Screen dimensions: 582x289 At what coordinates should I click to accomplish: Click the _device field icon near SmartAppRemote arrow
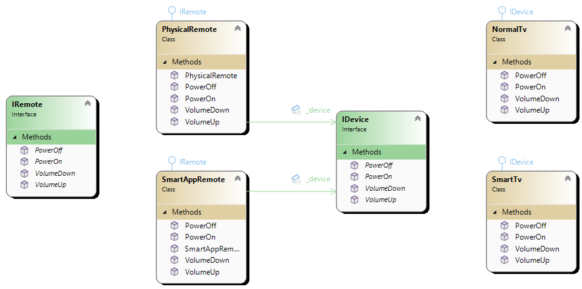coord(296,179)
